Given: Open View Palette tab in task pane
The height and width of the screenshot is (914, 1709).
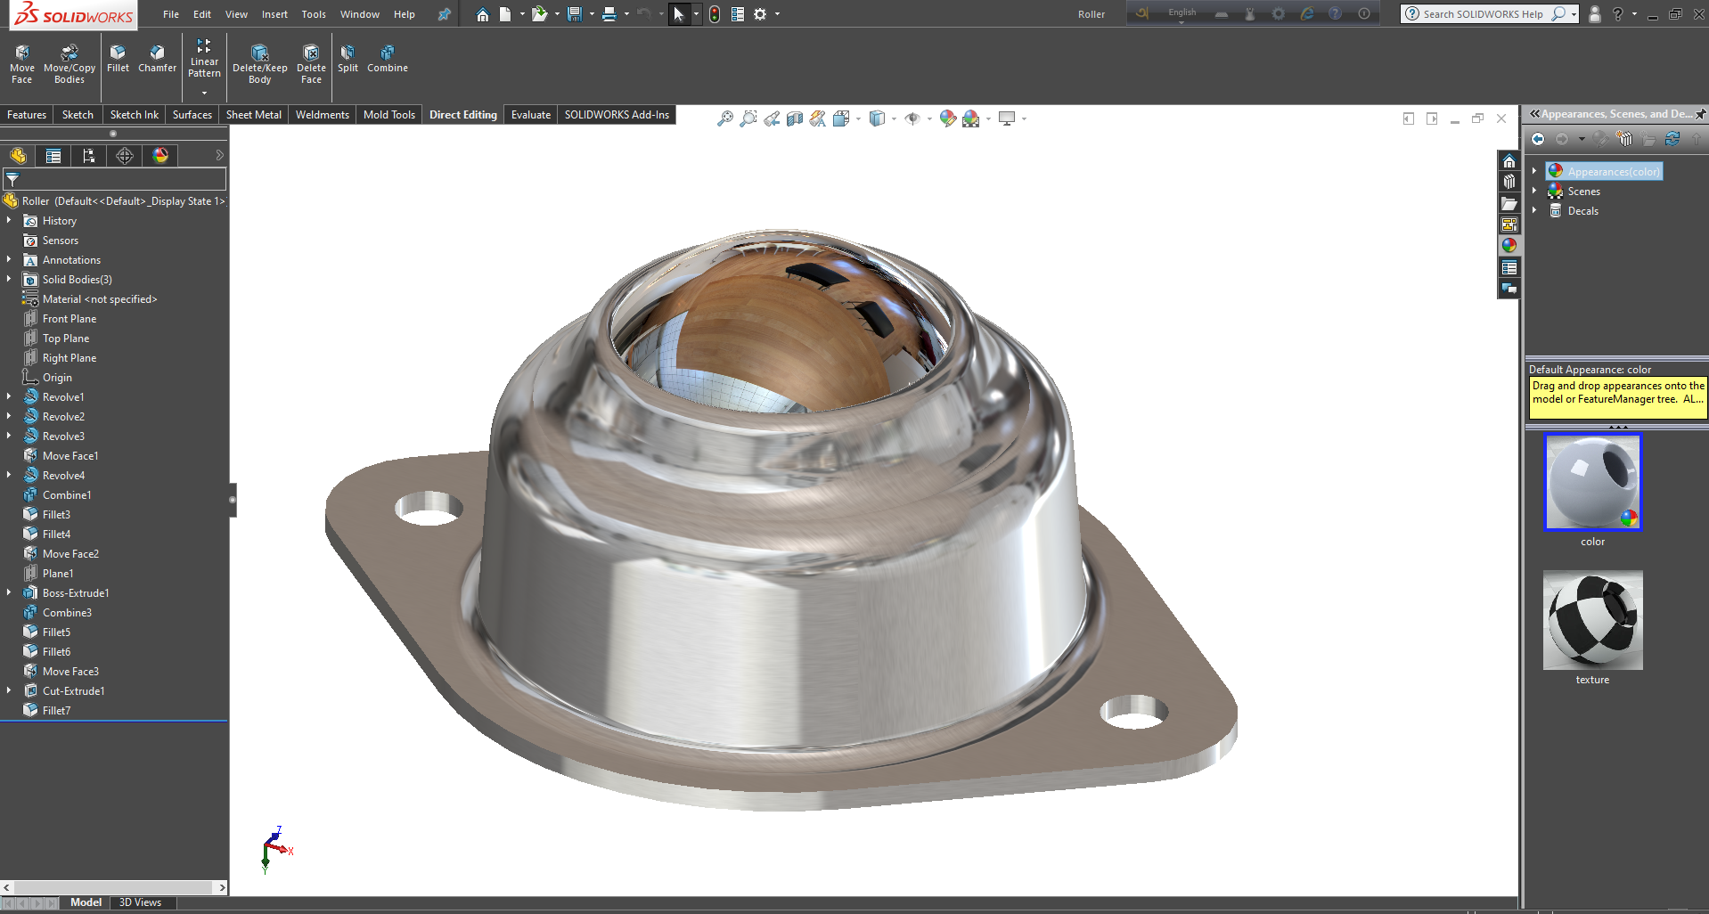Looking at the screenshot, I should pyautogui.click(x=1509, y=224).
